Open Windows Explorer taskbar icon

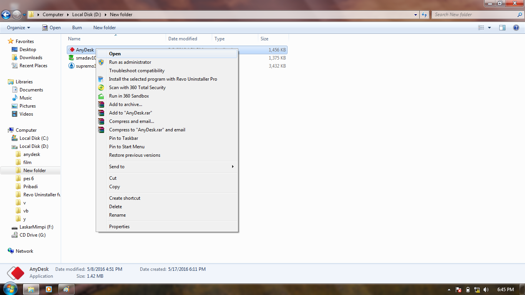coord(31,289)
